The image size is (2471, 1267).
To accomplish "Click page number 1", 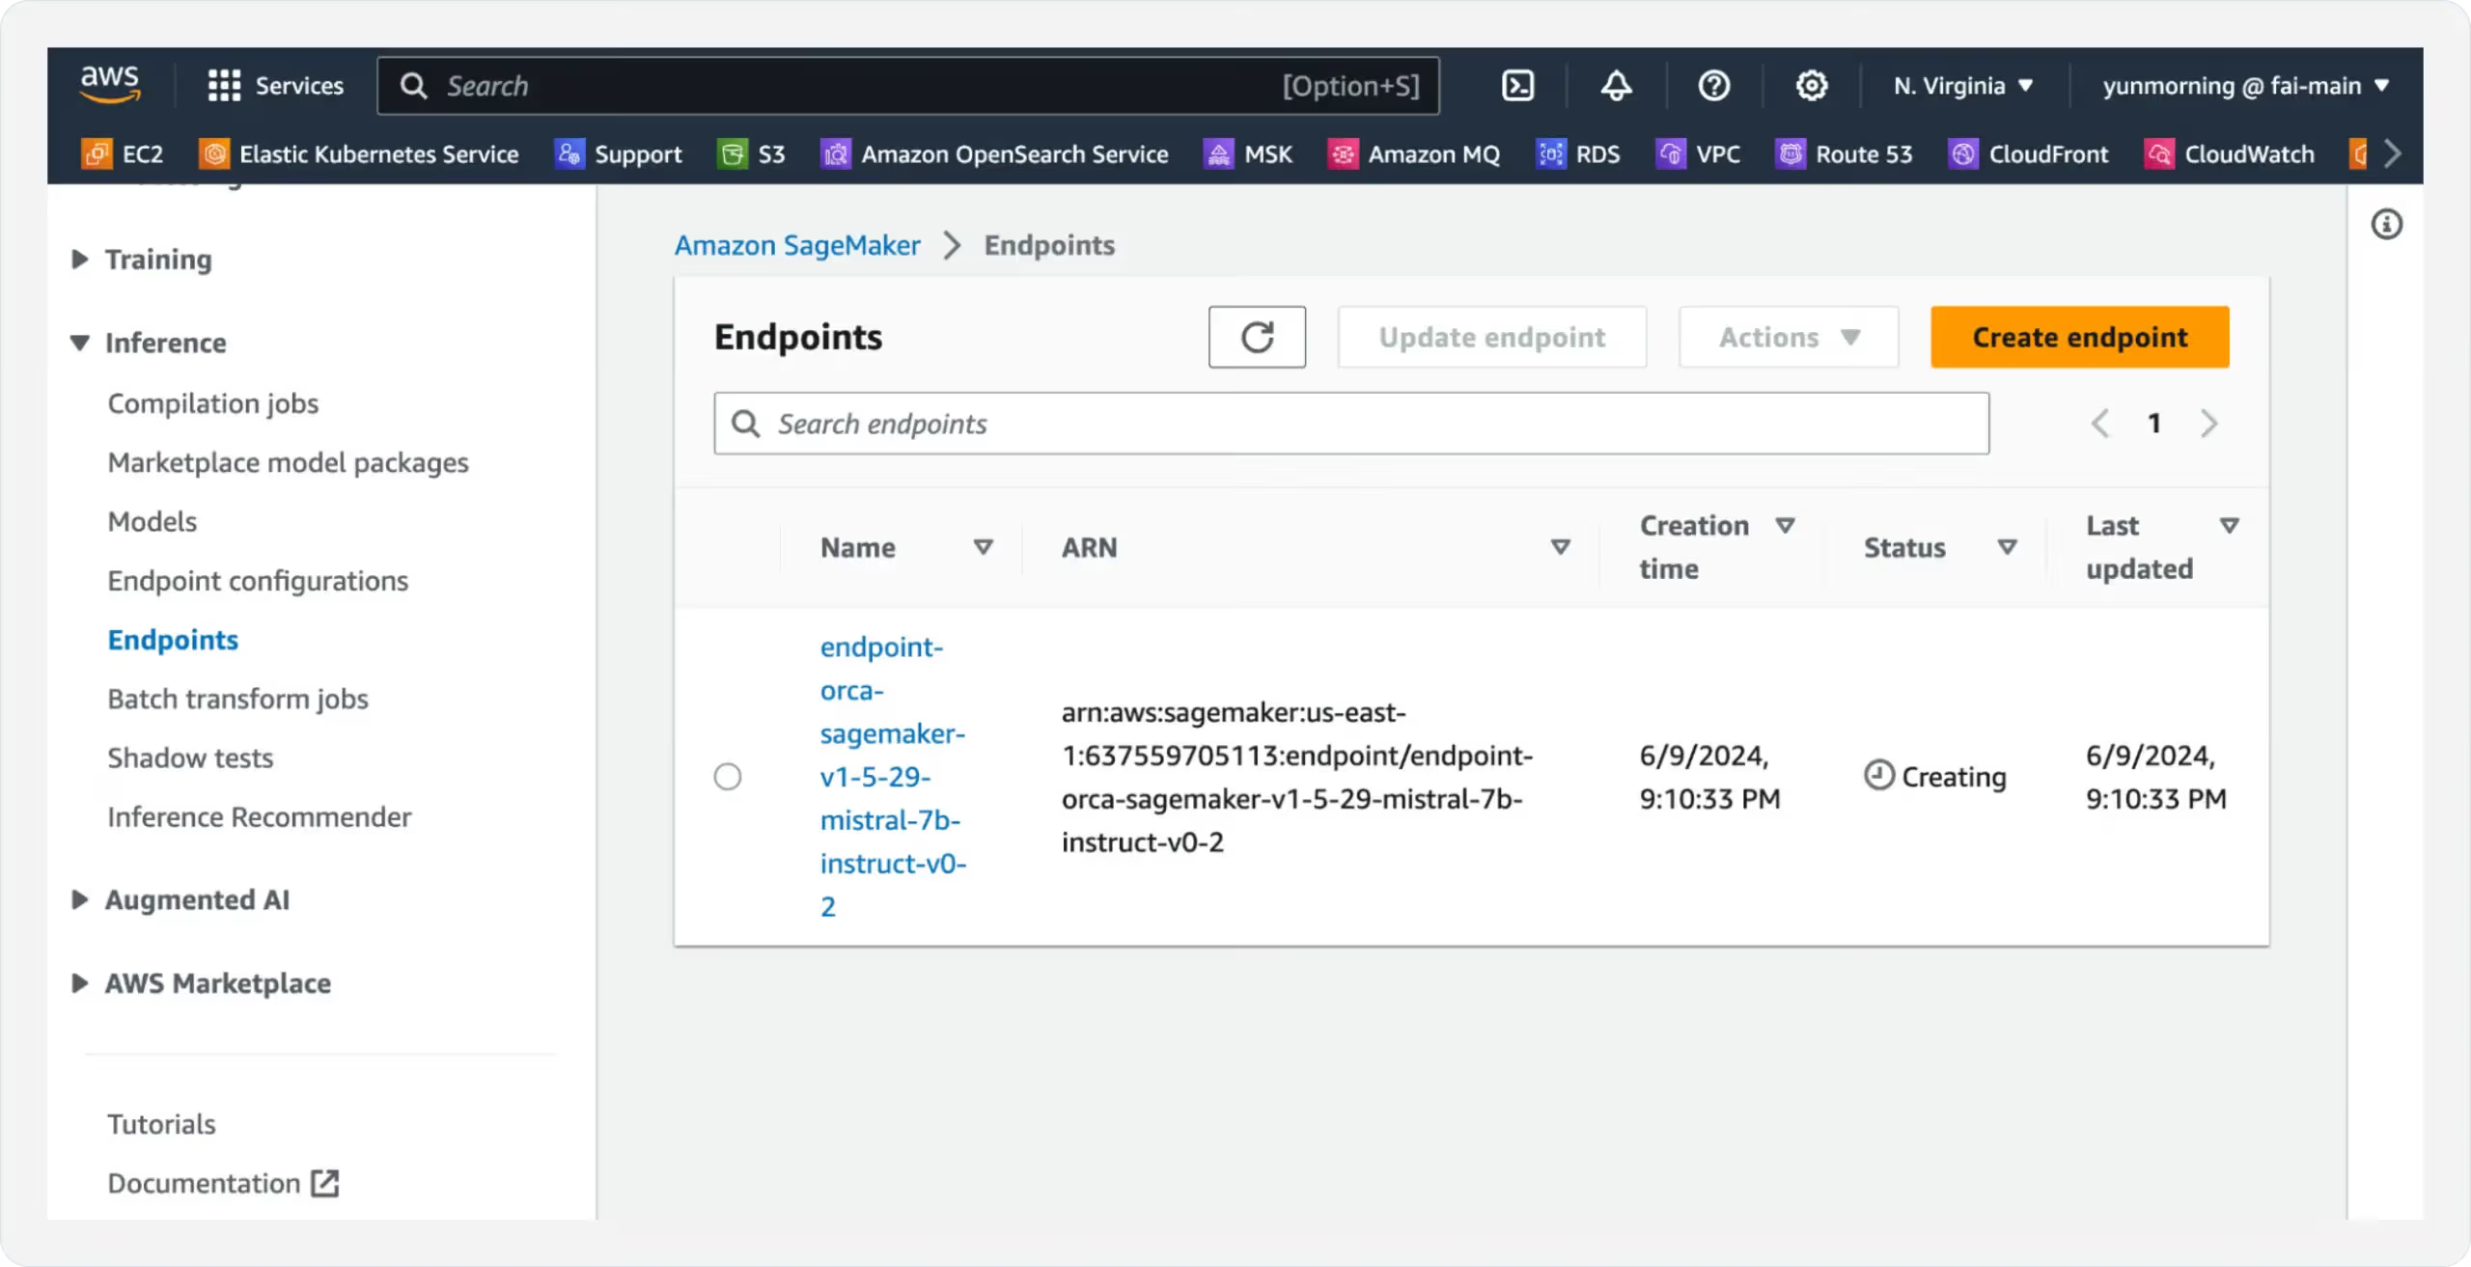I will [2153, 423].
